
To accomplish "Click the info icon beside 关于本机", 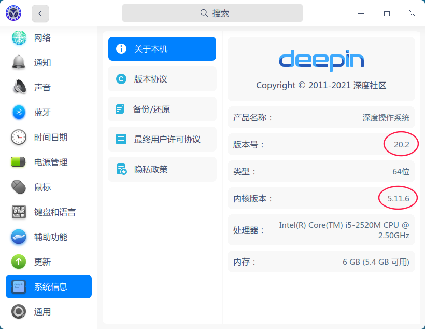I will click(121, 49).
